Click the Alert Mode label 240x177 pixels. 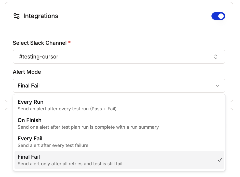click(x=27, y=72)
